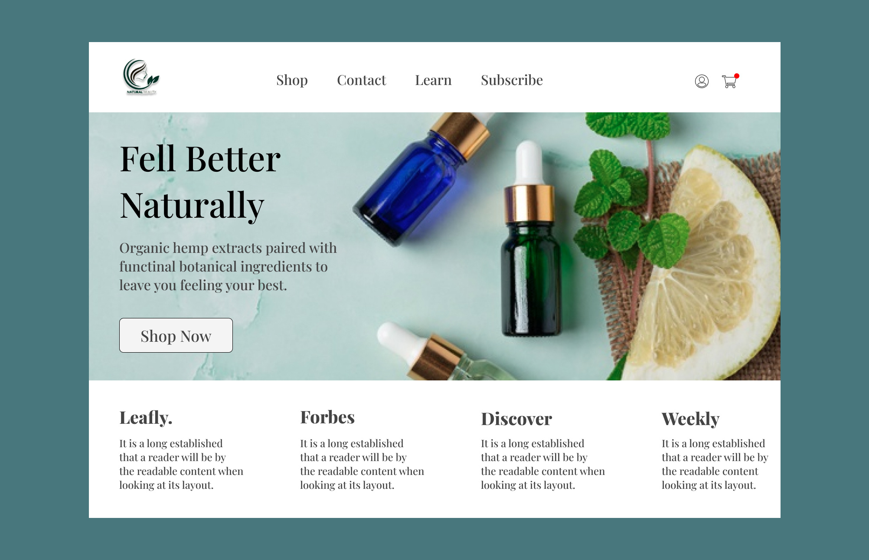Click the Shop Now button

(x=176, y=335)
